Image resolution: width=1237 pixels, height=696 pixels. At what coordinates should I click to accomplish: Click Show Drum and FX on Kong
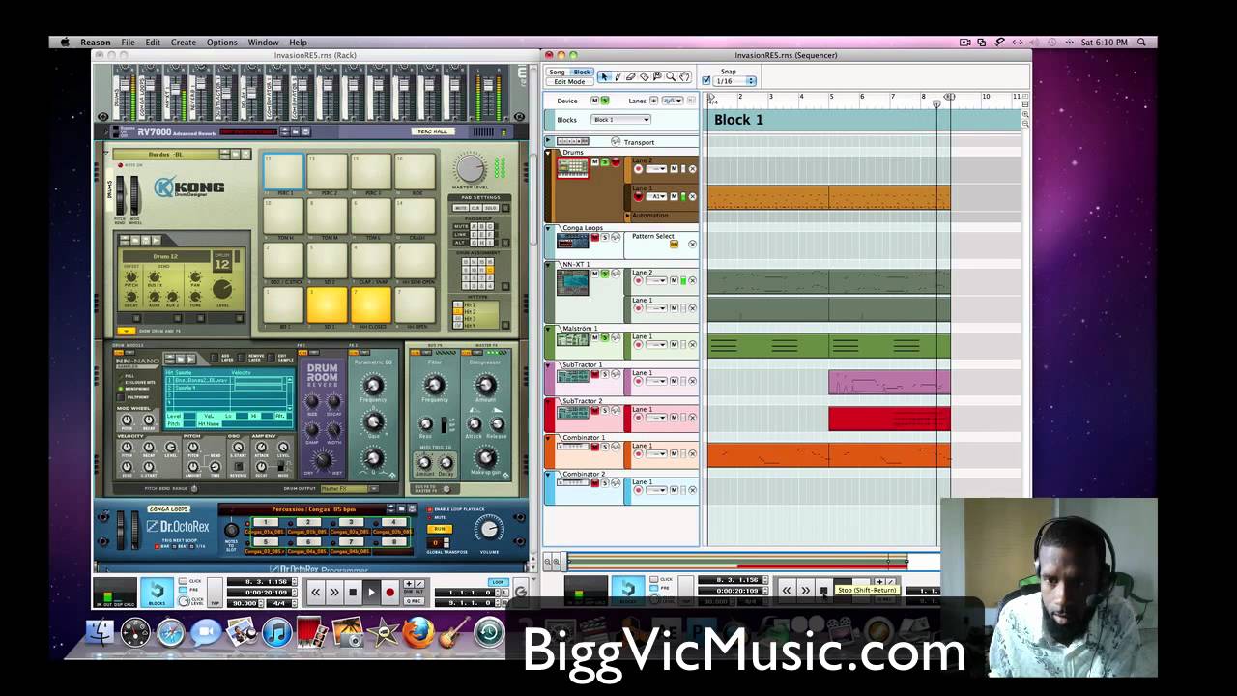126,331
